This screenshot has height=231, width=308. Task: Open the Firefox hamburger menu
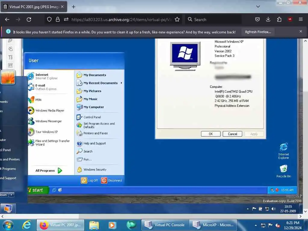301,19
